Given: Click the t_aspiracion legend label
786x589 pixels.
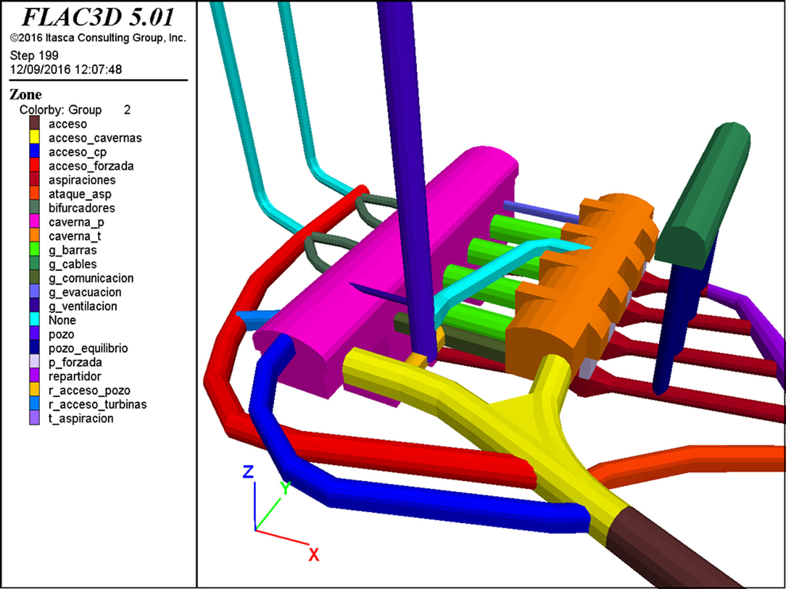Looking at the screenshot, I should tap(81, 419).
